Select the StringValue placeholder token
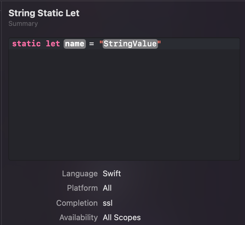 [130, 44]
